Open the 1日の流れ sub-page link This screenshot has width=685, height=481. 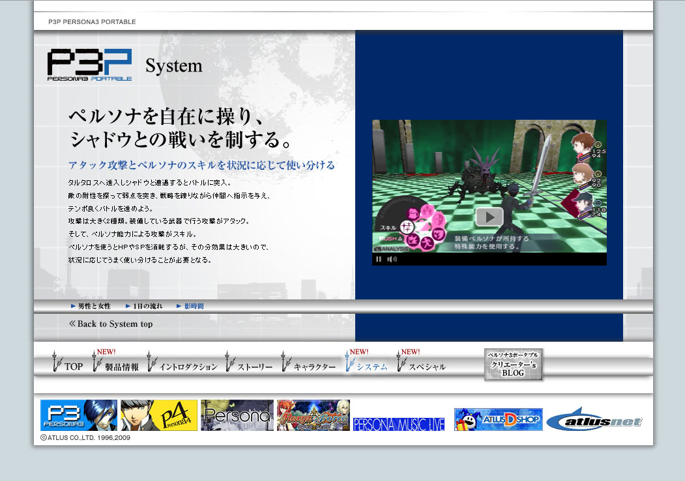pos(144,306)
